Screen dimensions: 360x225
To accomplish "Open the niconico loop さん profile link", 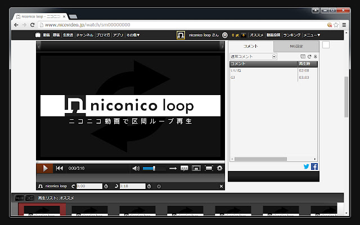I will [x=204, y=35].
